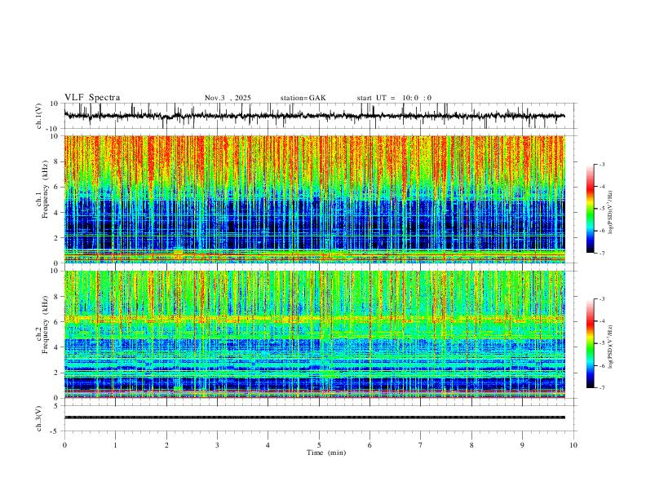Click time axis tick label "1"

tap(115, 445)
